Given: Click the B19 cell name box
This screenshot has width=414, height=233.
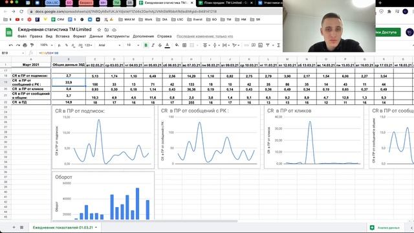Looking at the screenshot, I should pyautogui.click(x=13, y=53).
